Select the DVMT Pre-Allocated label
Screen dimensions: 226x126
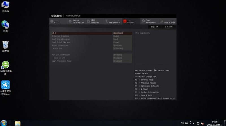coord(61,39)
